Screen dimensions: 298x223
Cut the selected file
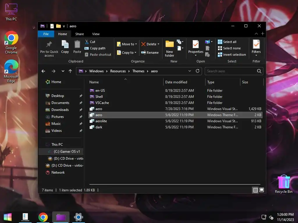[90, 42]
